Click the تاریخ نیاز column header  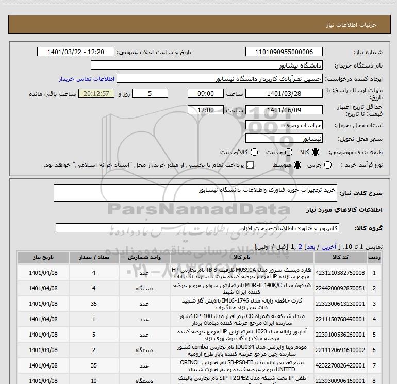point(43,257)
